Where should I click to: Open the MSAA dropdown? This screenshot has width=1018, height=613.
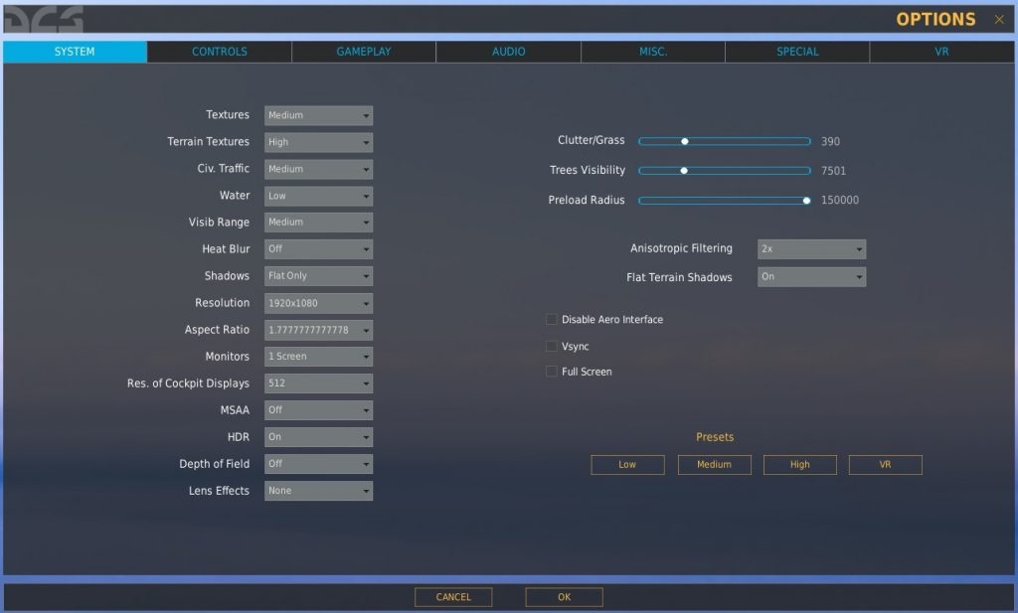point(317,409)
